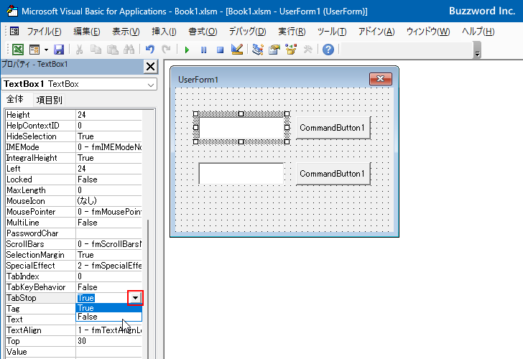Viewport: 523px width, 359px height.
Task: Choose True in the TabStop list
Action: pos(109,308)
